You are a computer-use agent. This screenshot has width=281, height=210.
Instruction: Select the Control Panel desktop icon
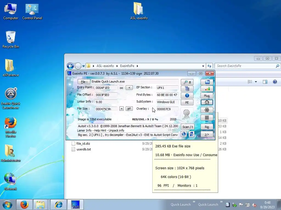pos(32,11)
